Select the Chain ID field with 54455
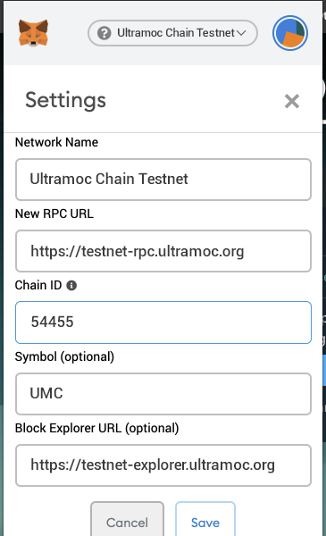The image size is (326, 536). click(163, 322)
